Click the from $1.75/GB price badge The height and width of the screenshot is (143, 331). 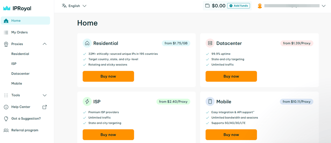[x=176, y=43]
